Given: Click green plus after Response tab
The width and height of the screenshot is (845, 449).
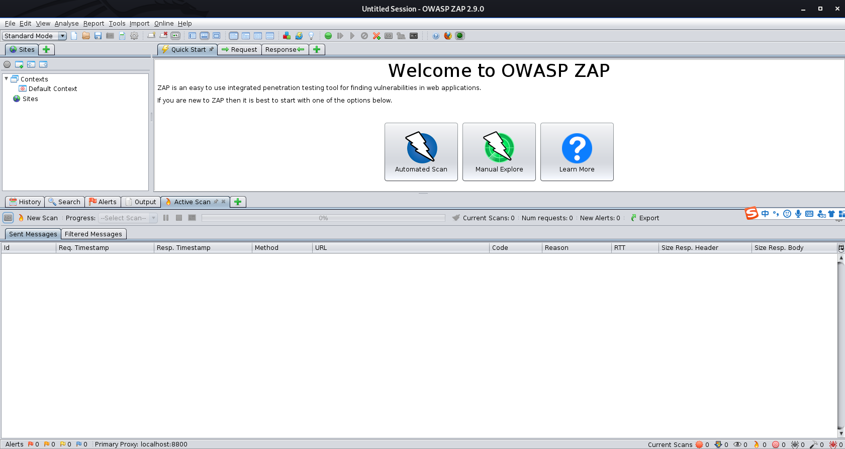Looking at the screenshot, I should tap(317, 49).
